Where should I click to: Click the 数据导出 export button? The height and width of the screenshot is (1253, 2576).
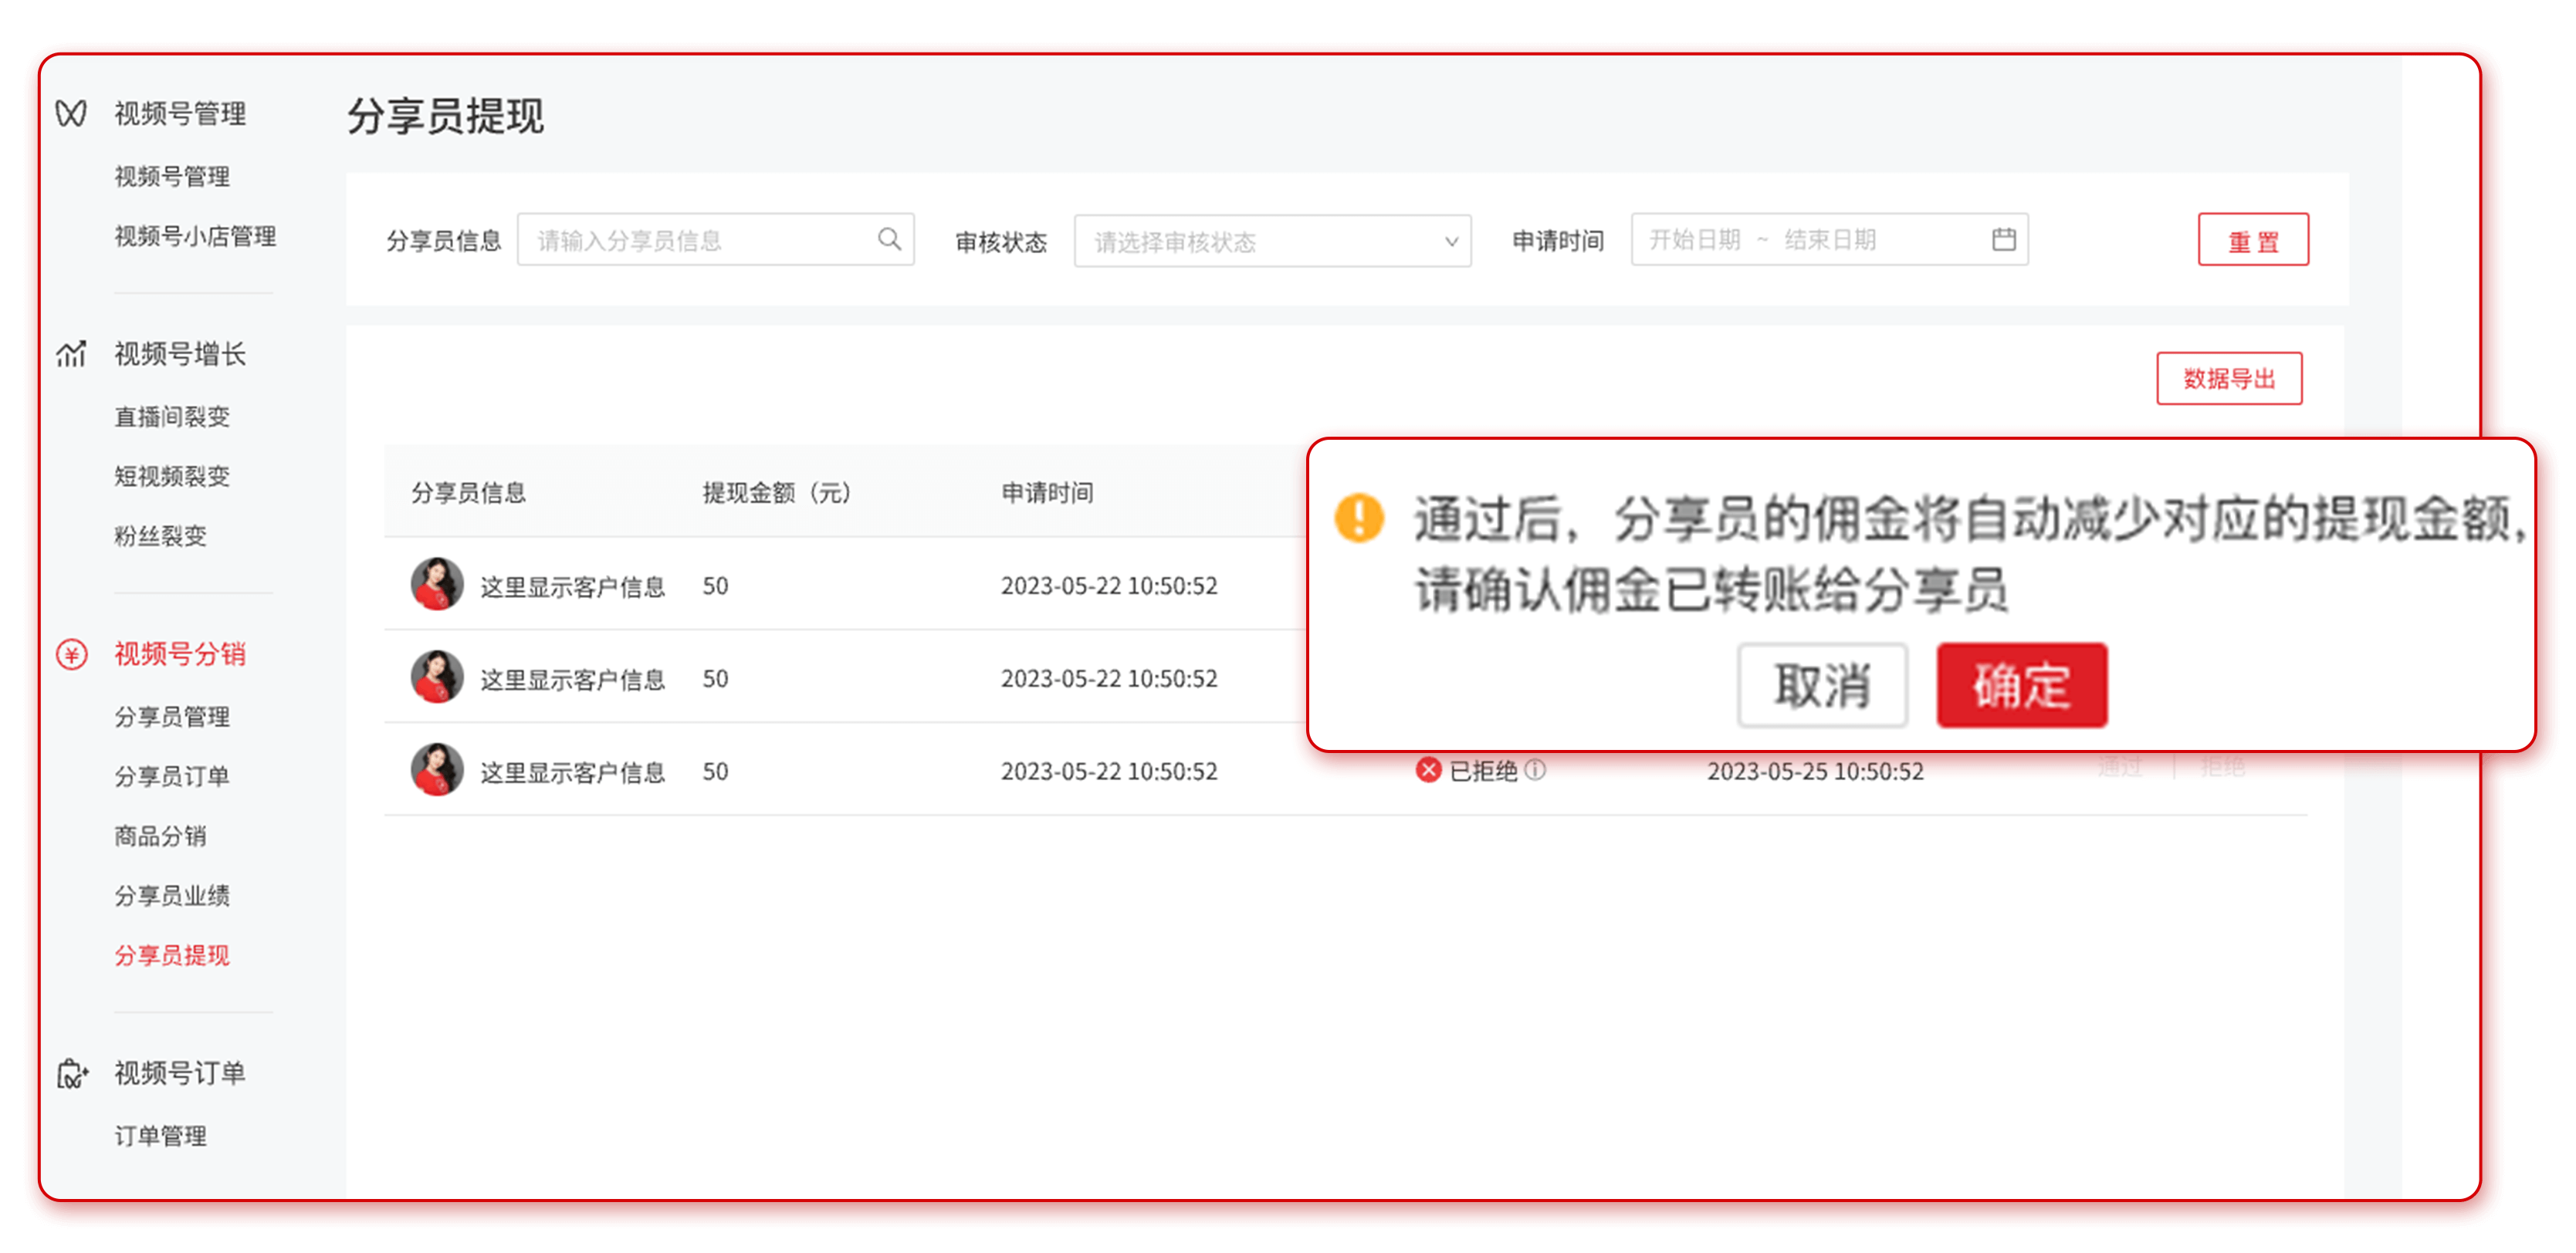(x=2230, y=380)
